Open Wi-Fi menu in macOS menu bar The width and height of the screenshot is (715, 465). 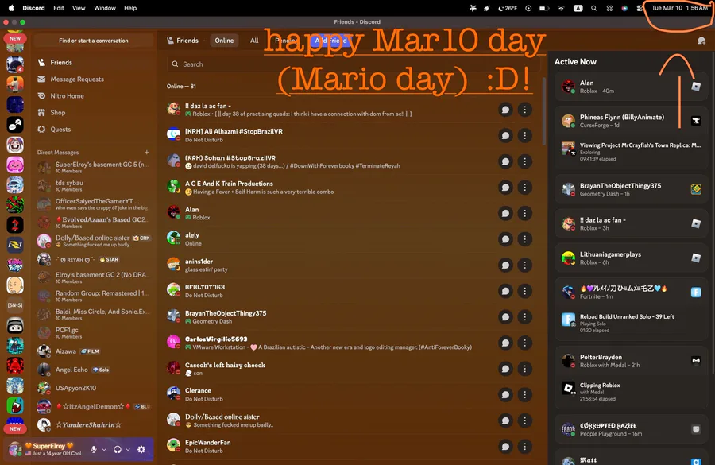(561, 8)
